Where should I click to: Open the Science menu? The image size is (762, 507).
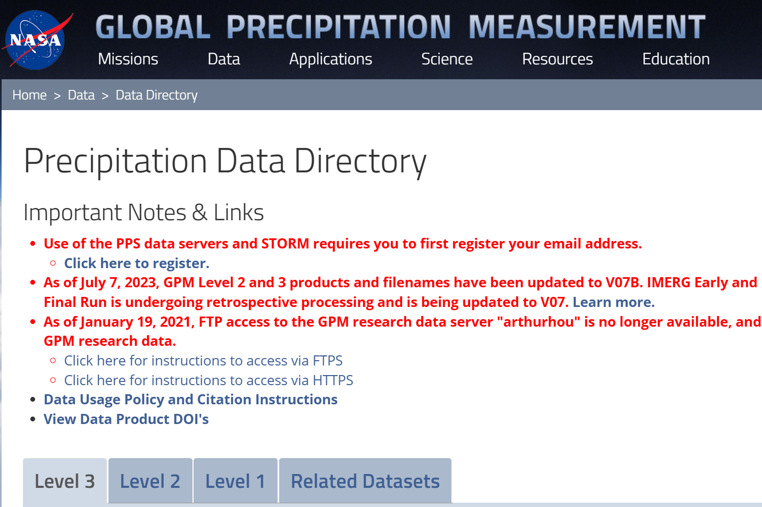[447, 59]
